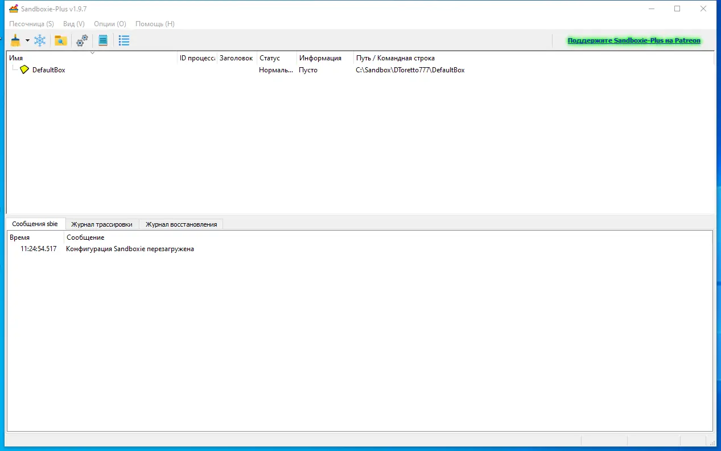The height and width of the screenshot is (451, 721).
Task: Open the dropdown arrow next to the broom icon
Action: pos(27,40)
